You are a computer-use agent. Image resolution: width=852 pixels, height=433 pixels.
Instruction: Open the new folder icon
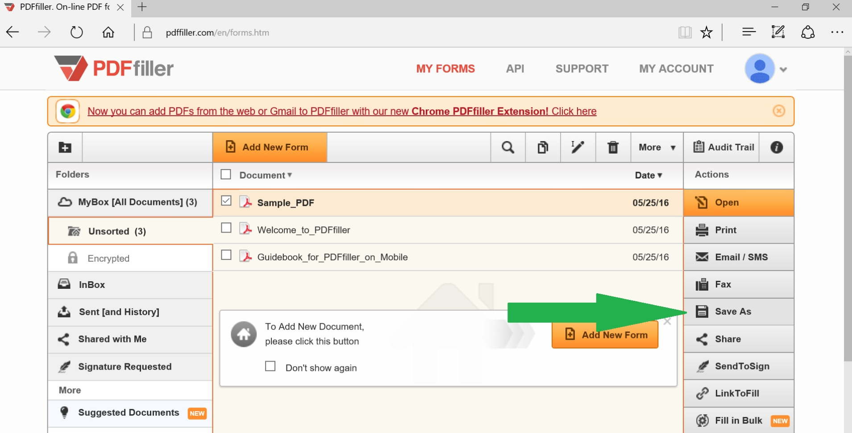click(65, 147)
